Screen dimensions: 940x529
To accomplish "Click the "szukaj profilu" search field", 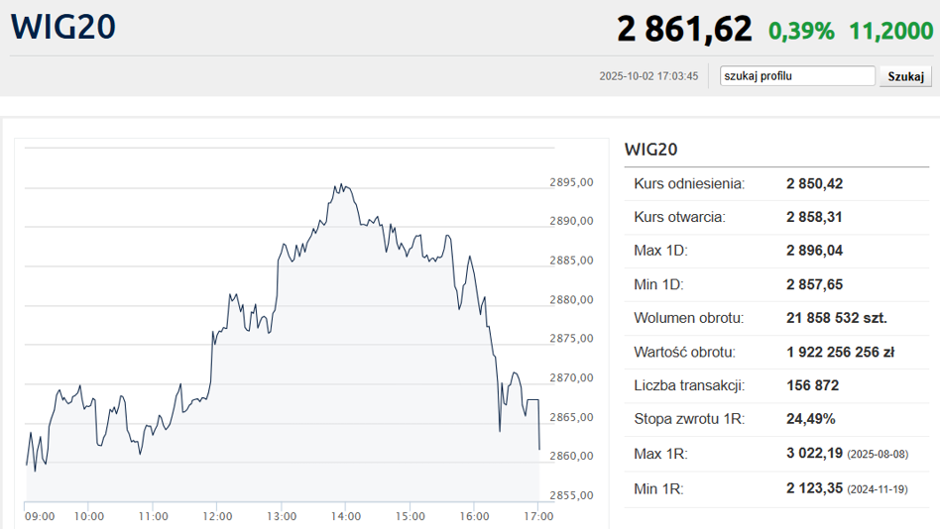I will (797, 76).
